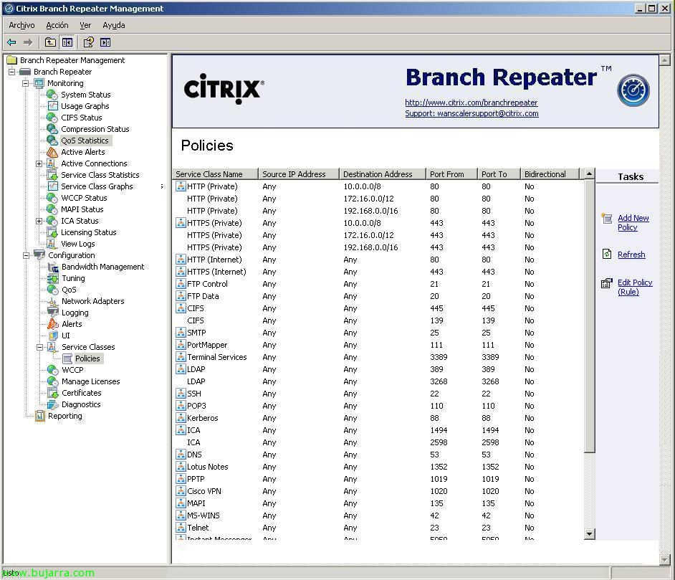Select the Cisco VPN policy row

[x=379, y=491]
